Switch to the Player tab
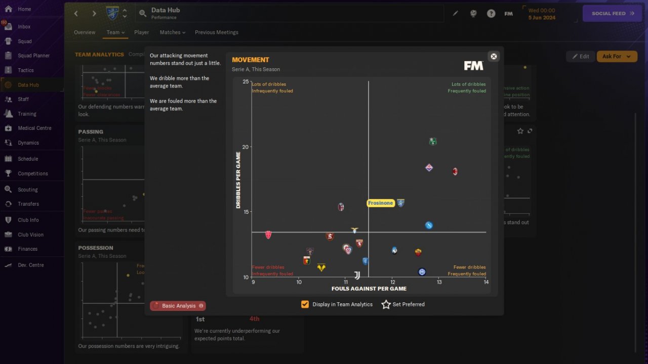The image size is (648, 364). coord(142,32)
